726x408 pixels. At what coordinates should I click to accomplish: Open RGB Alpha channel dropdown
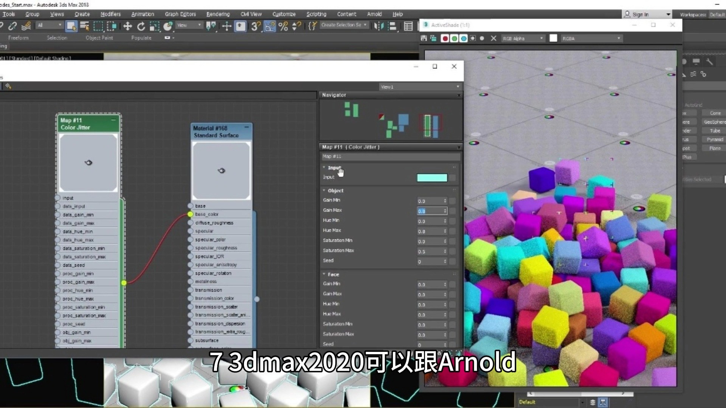(x=523, y=38)
